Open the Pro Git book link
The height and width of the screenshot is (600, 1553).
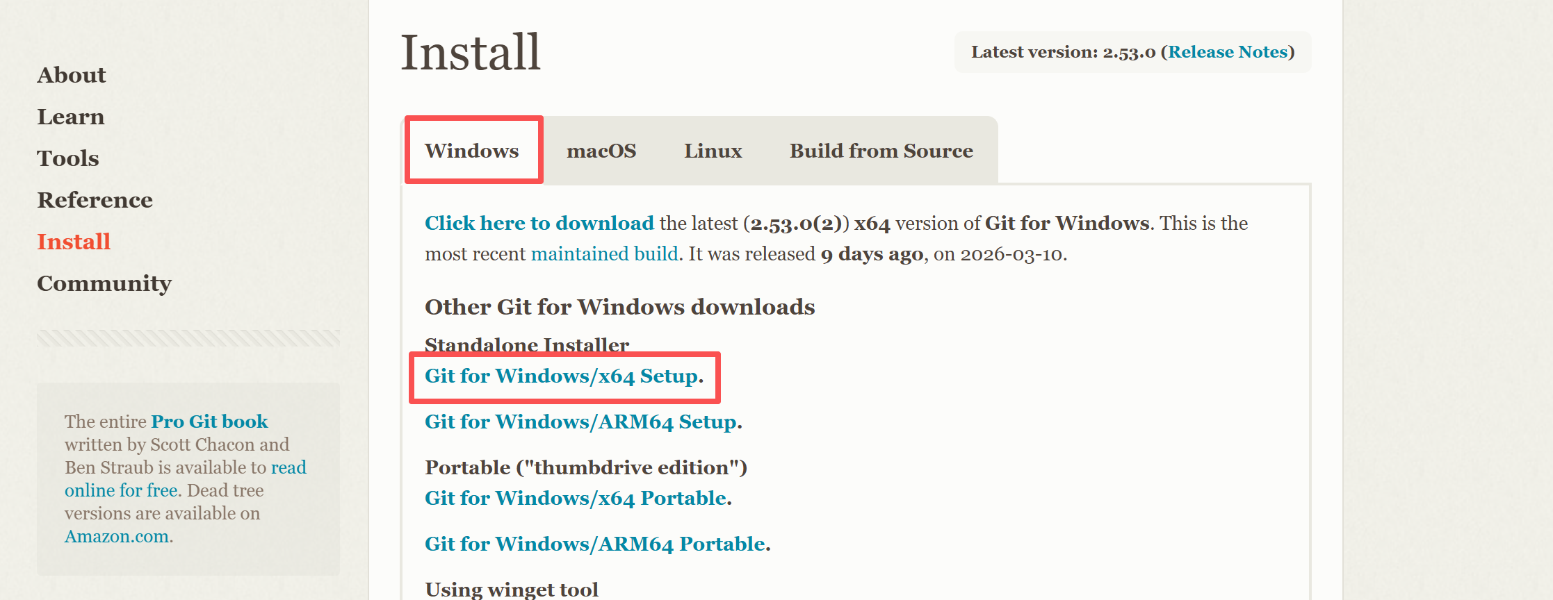209,422
